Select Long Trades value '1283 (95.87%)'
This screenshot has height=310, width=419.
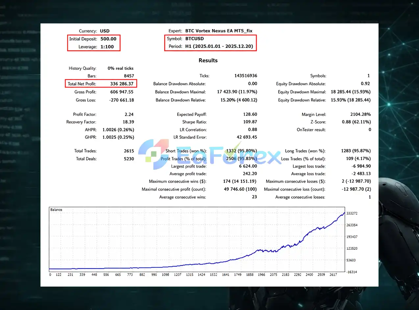356,151
